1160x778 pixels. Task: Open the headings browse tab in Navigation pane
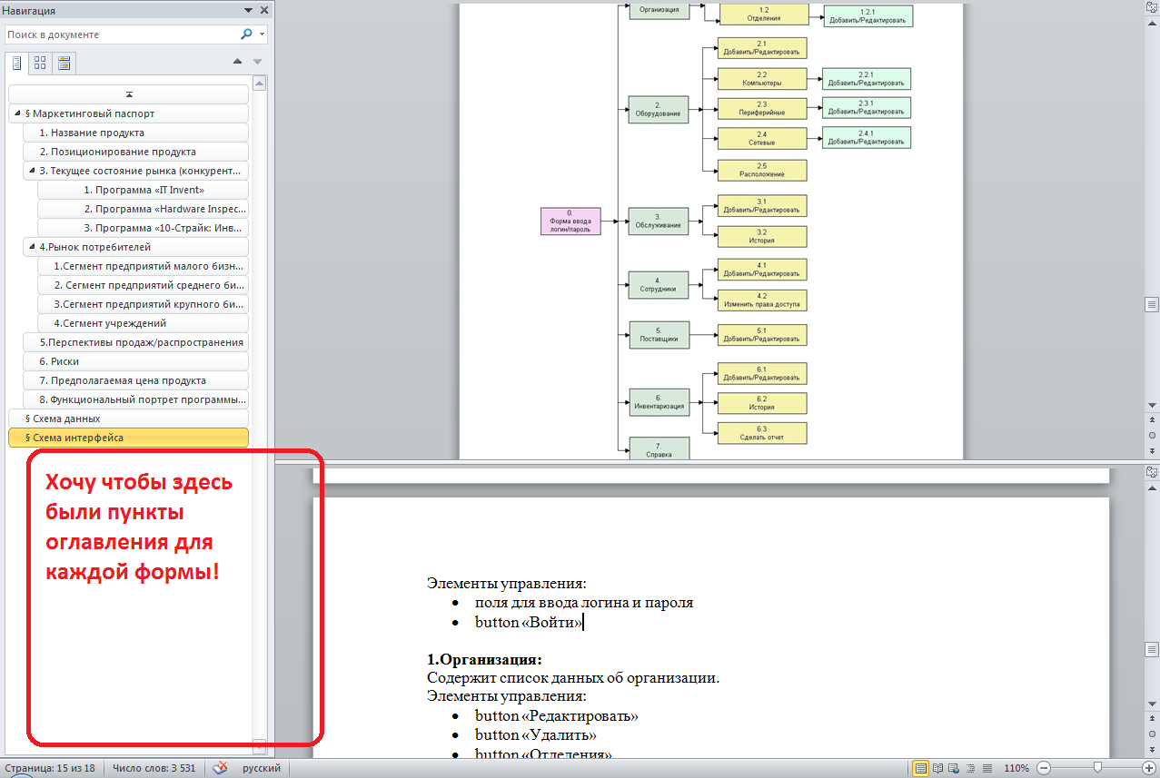point(17,63)
